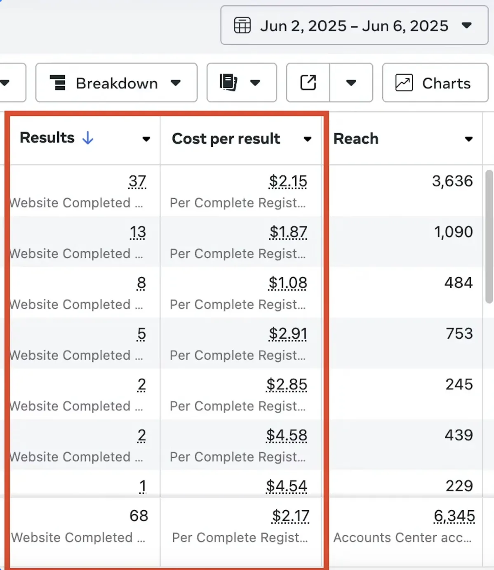The image size is (494, 570).
Task: Click the export share icon
Action: (x=308, y=82)
